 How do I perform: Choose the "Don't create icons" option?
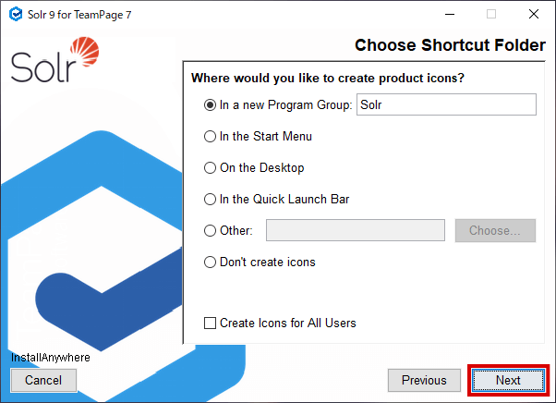pyautogui.click(x=210, y=263)
